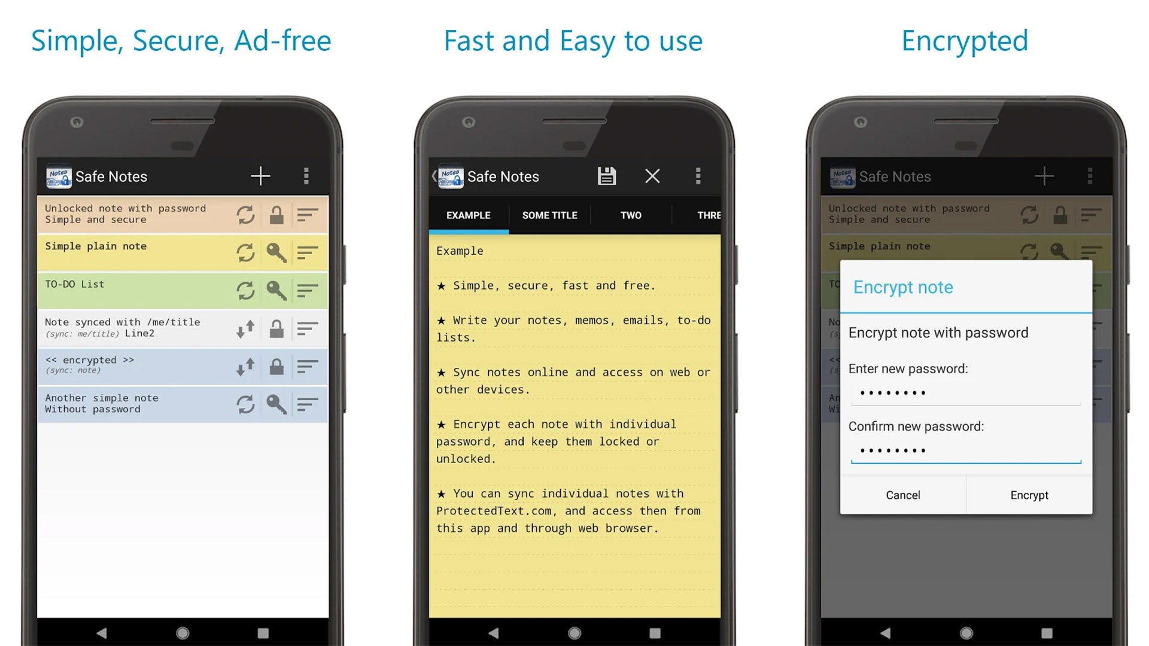
Task: Expand the TWO tab in note editor
Action: (x=631, y=215)
